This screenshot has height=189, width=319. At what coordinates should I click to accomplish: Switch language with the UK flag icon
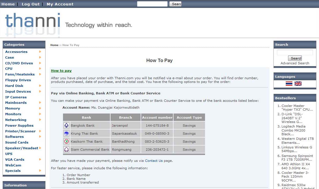pyautogui.click(x=298, y=83)
